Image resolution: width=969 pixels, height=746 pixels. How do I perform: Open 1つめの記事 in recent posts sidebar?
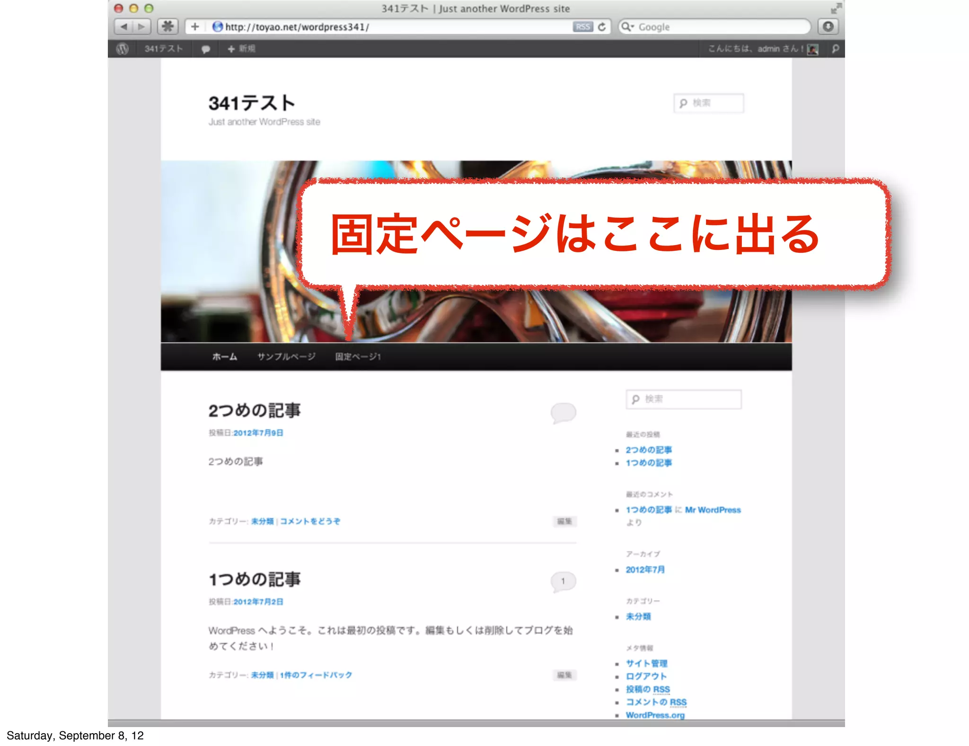point(649,462)
